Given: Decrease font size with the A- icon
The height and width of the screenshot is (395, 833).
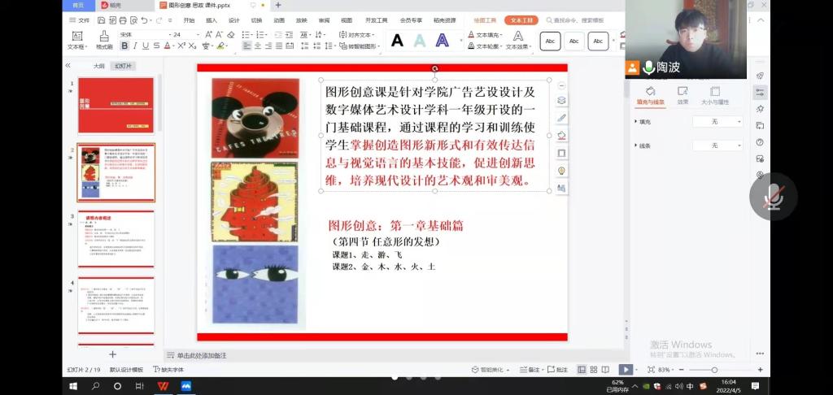Looking at the screenshot, I should [x=220, y=34].
